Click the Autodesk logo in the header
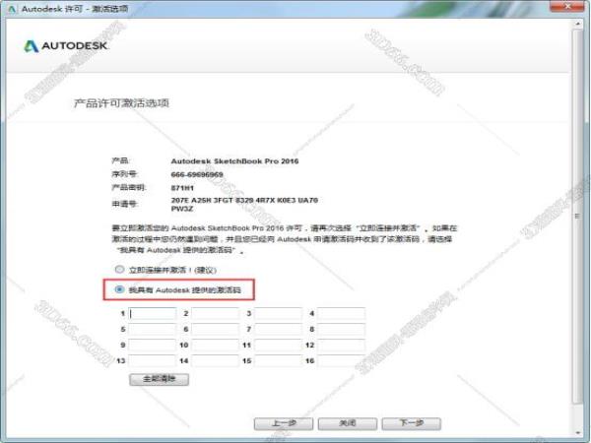This screenshot has height=443, width=591. (66, 46)
